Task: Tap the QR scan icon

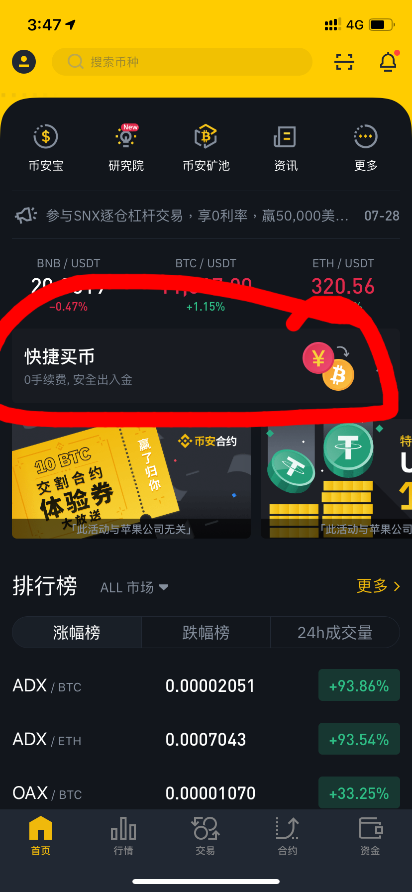Action: click(x=344, y=62)
